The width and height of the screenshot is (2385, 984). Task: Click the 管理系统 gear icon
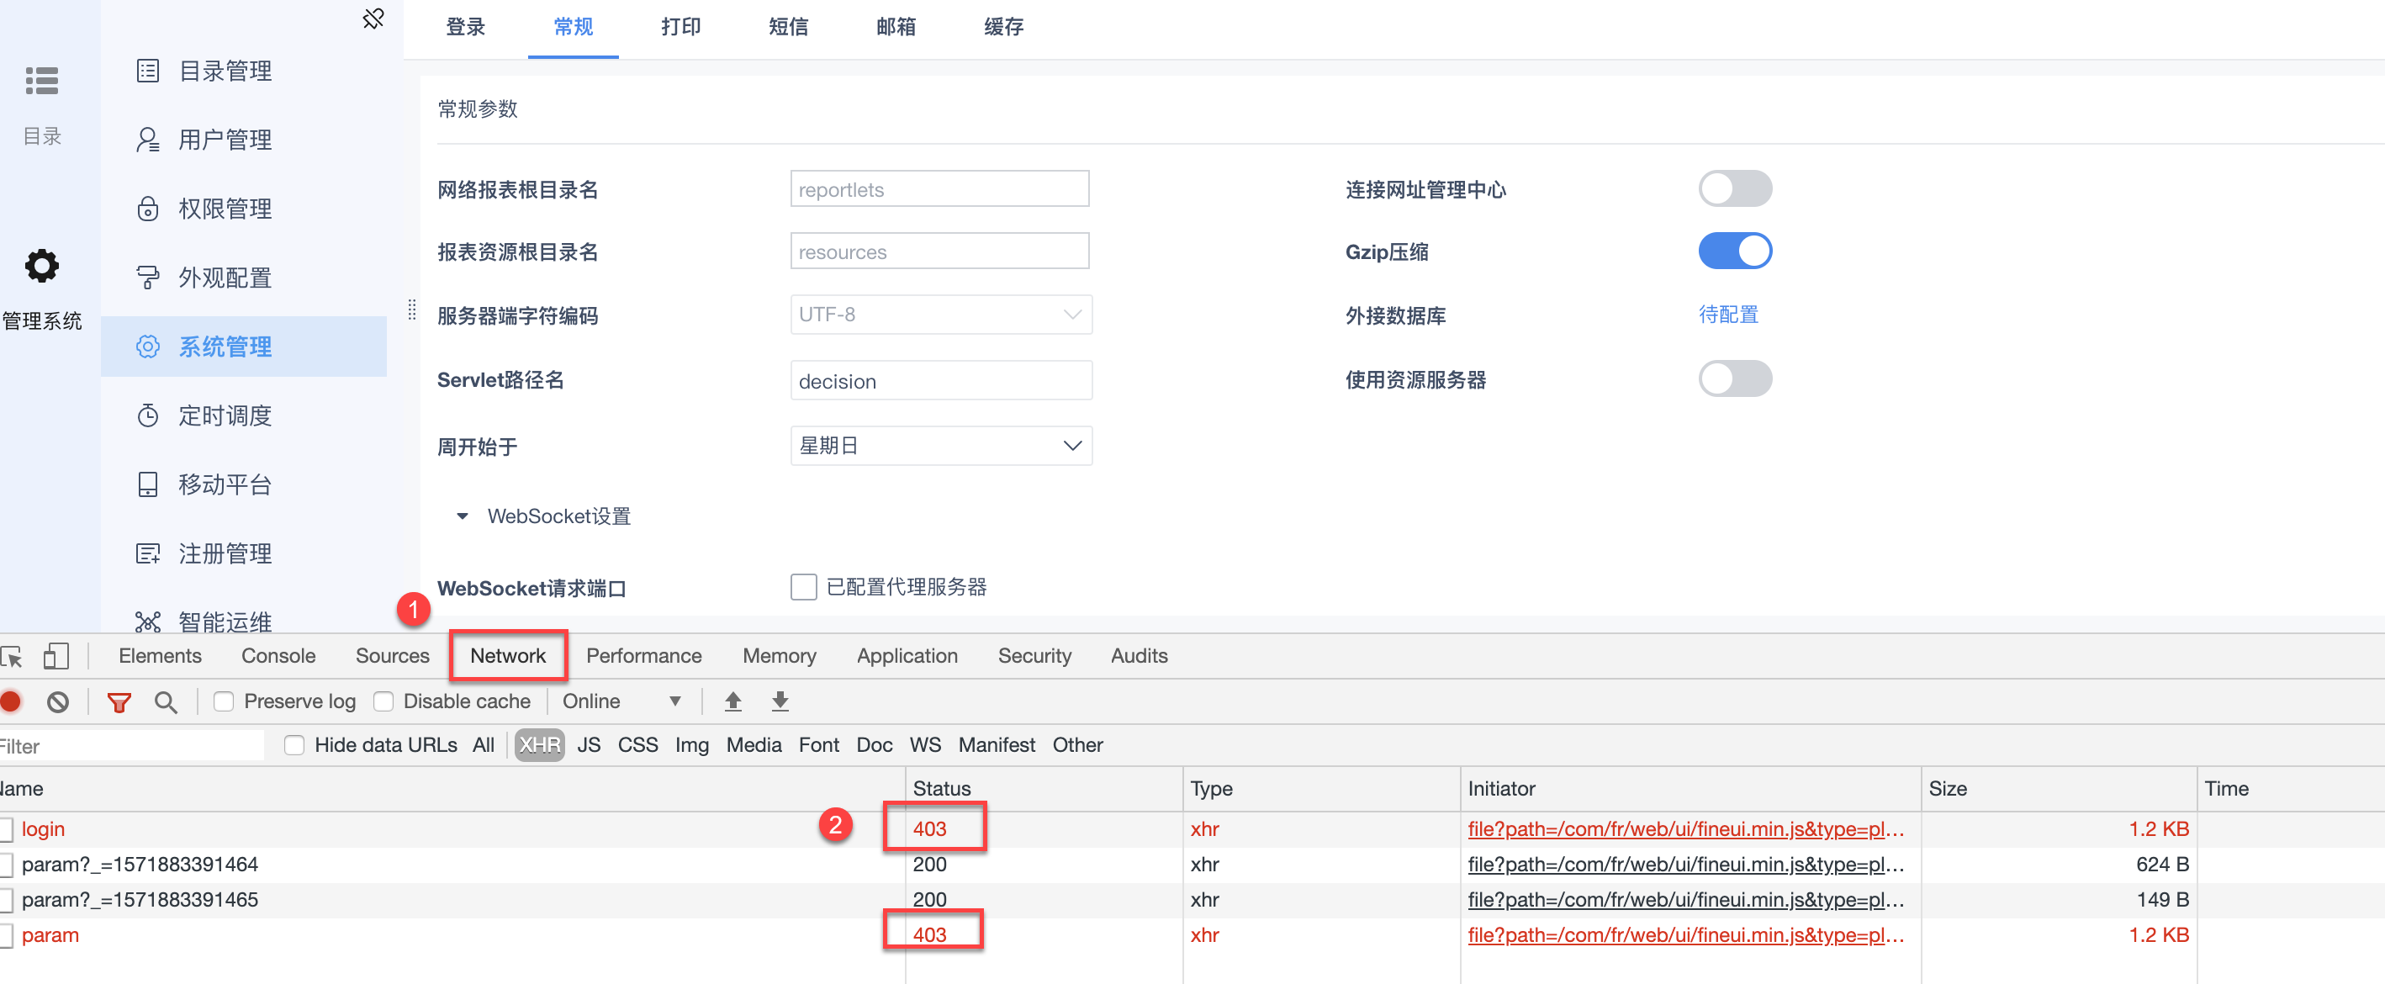[x=42, y=267]
